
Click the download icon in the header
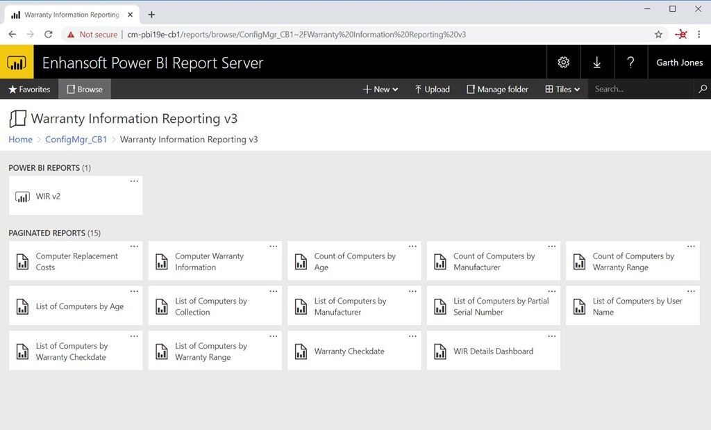597,62
